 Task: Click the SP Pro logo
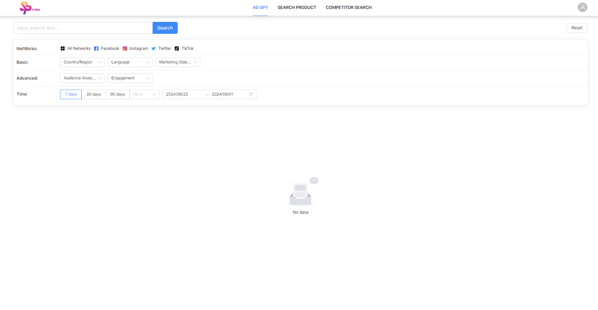tap(30, 7)
